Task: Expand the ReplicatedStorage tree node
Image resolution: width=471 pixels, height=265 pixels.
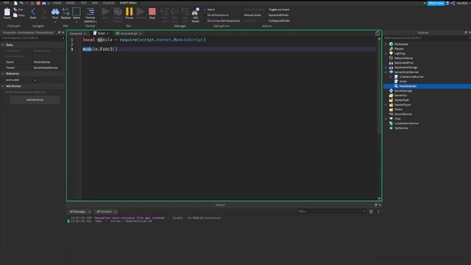Action: coord(386,68)
